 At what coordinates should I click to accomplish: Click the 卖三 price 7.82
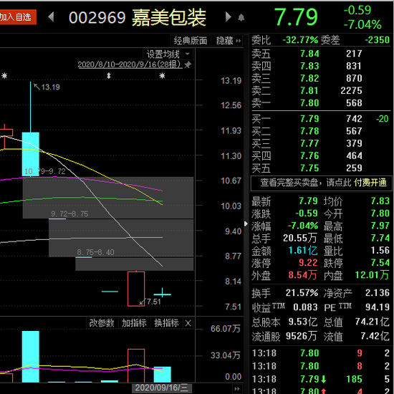(x=309, y=78)
